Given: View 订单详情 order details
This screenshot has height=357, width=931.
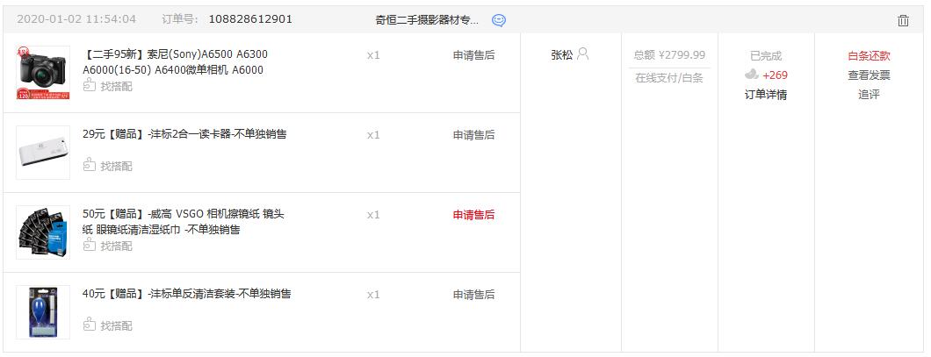Looking at the screenshot, I should tap(765, 95).
